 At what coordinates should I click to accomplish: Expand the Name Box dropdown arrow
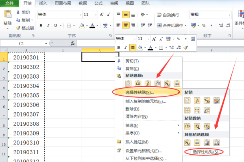click(x=46, y=43)
